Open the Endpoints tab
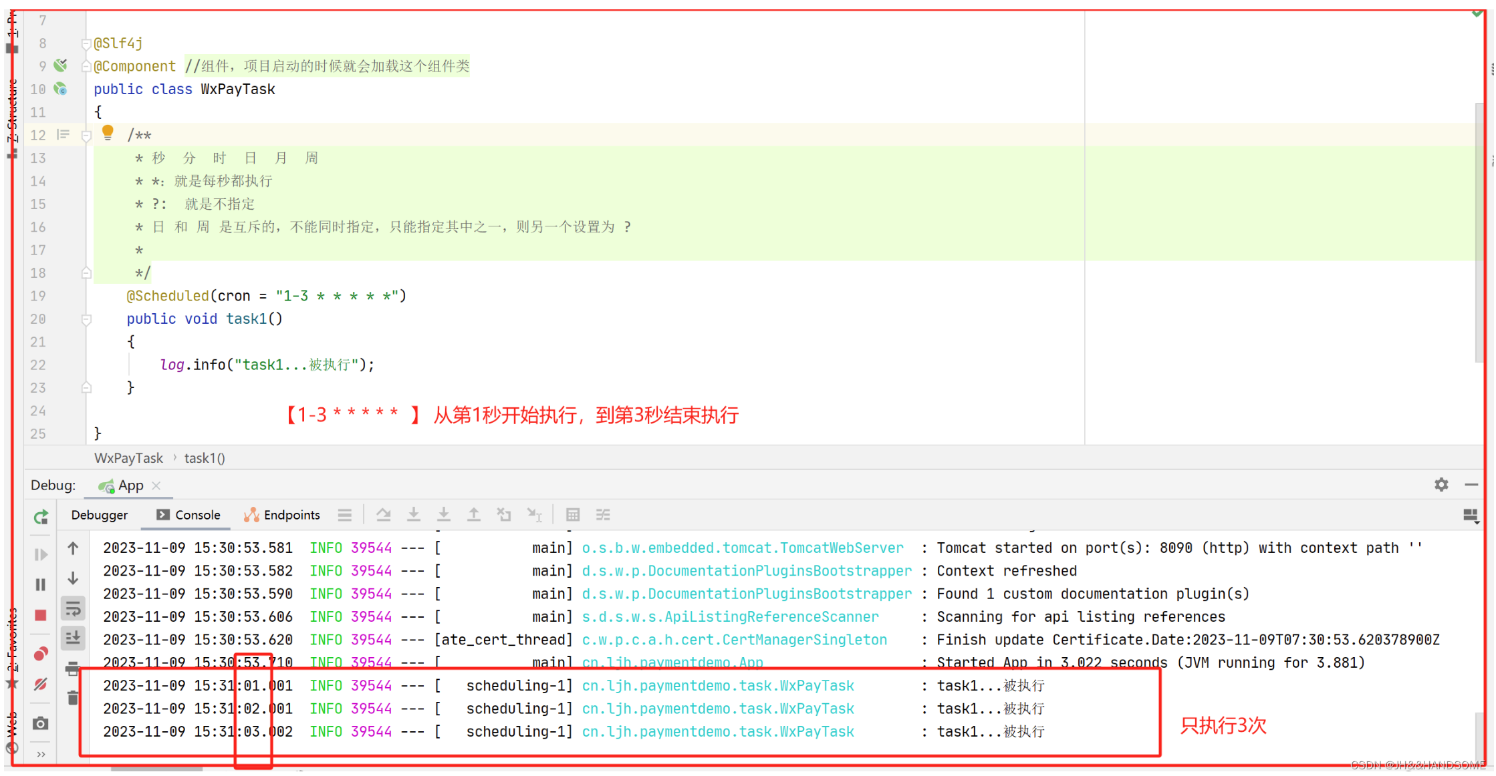 tap(282, 515)
